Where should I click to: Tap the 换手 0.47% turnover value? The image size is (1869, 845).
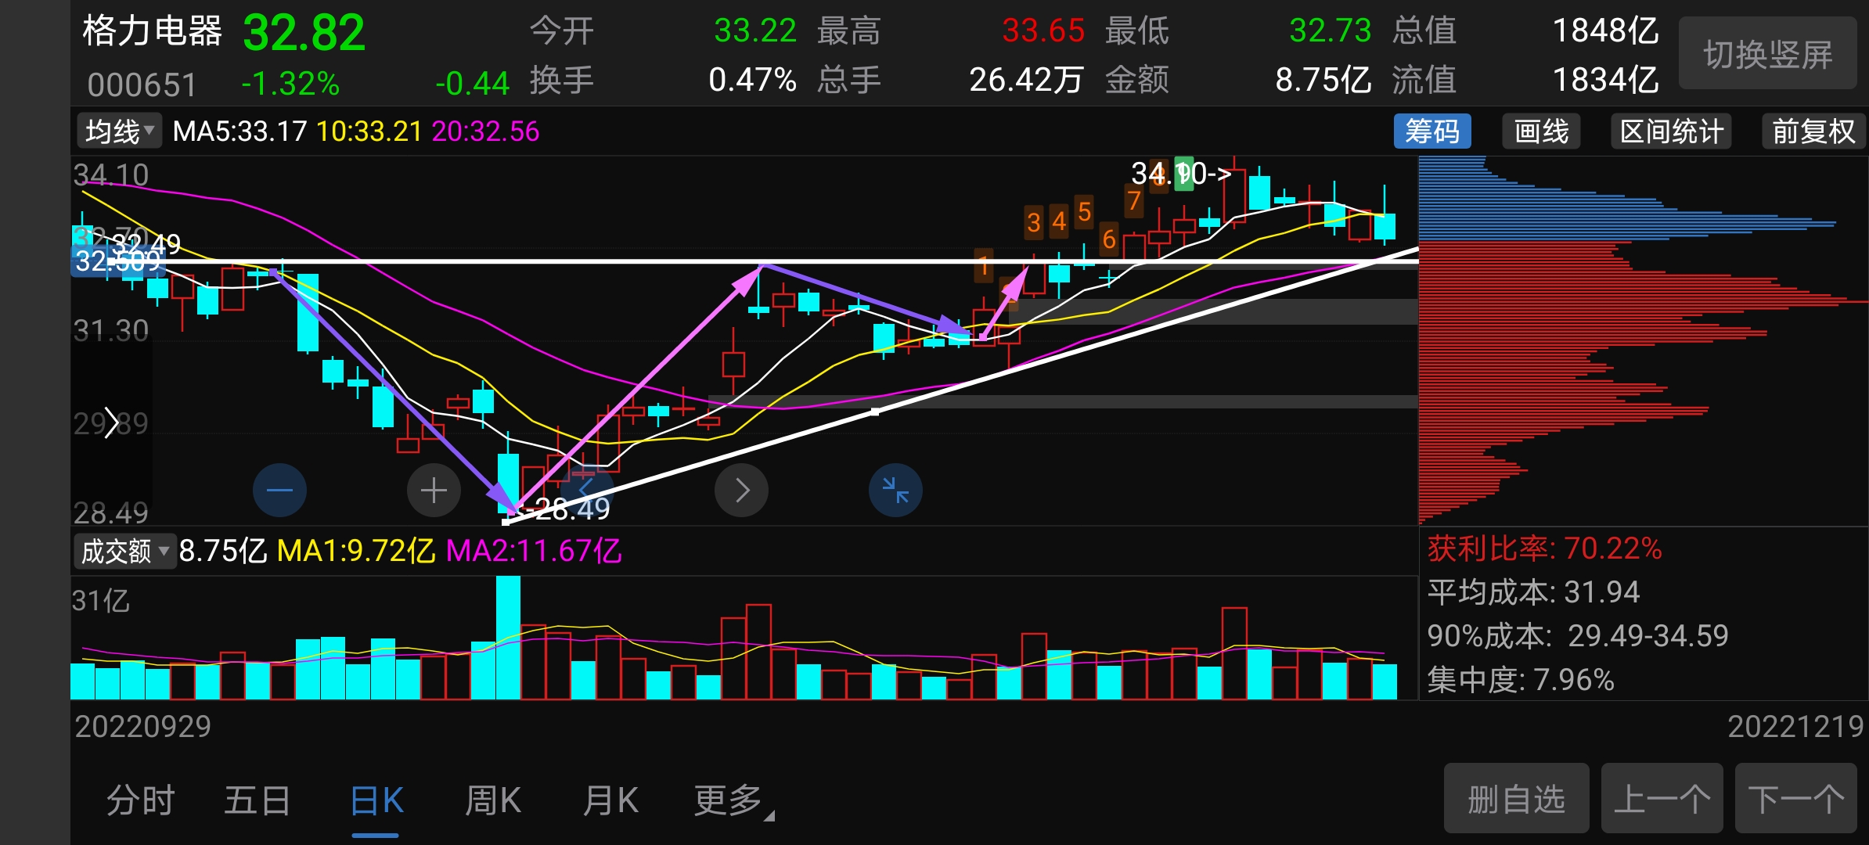[x=752, y=79]
